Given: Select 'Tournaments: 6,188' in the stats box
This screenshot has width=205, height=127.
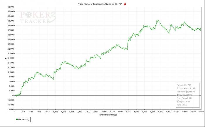Looking at the screenshot, I should (186, 88).
